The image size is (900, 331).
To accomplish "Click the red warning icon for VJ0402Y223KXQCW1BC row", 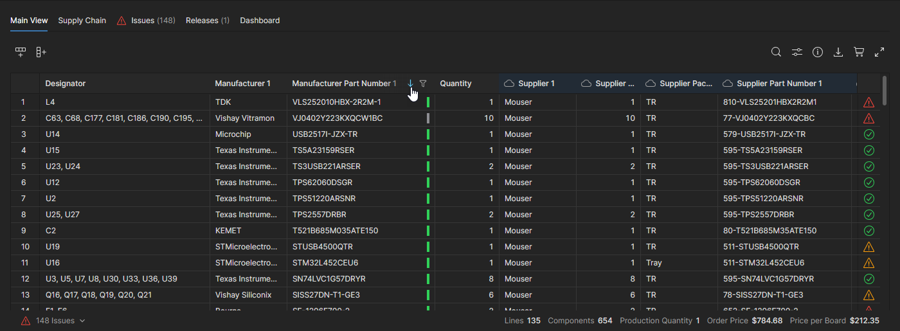I will [x=869, y=118].
